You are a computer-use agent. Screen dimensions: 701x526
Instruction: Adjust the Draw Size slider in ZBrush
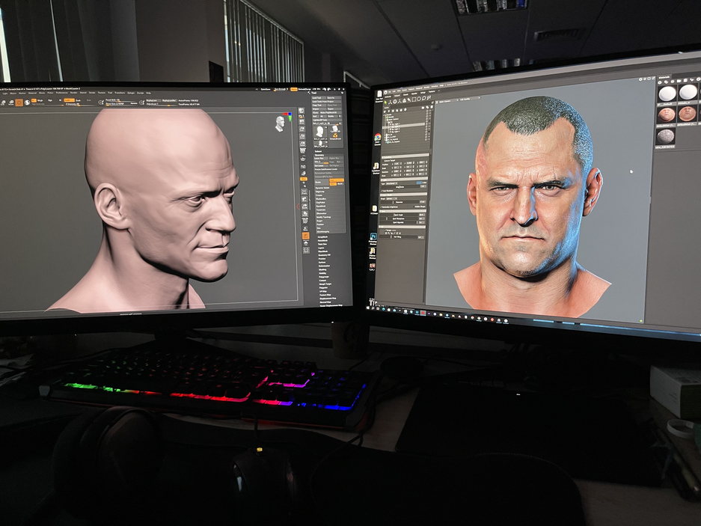[121, 104]
